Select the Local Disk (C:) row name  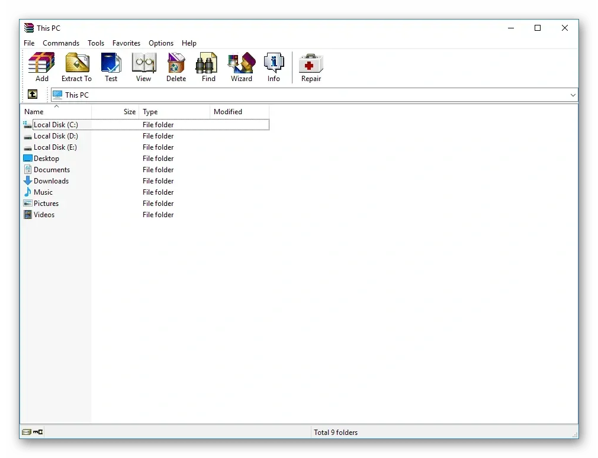tap(56, 125)
